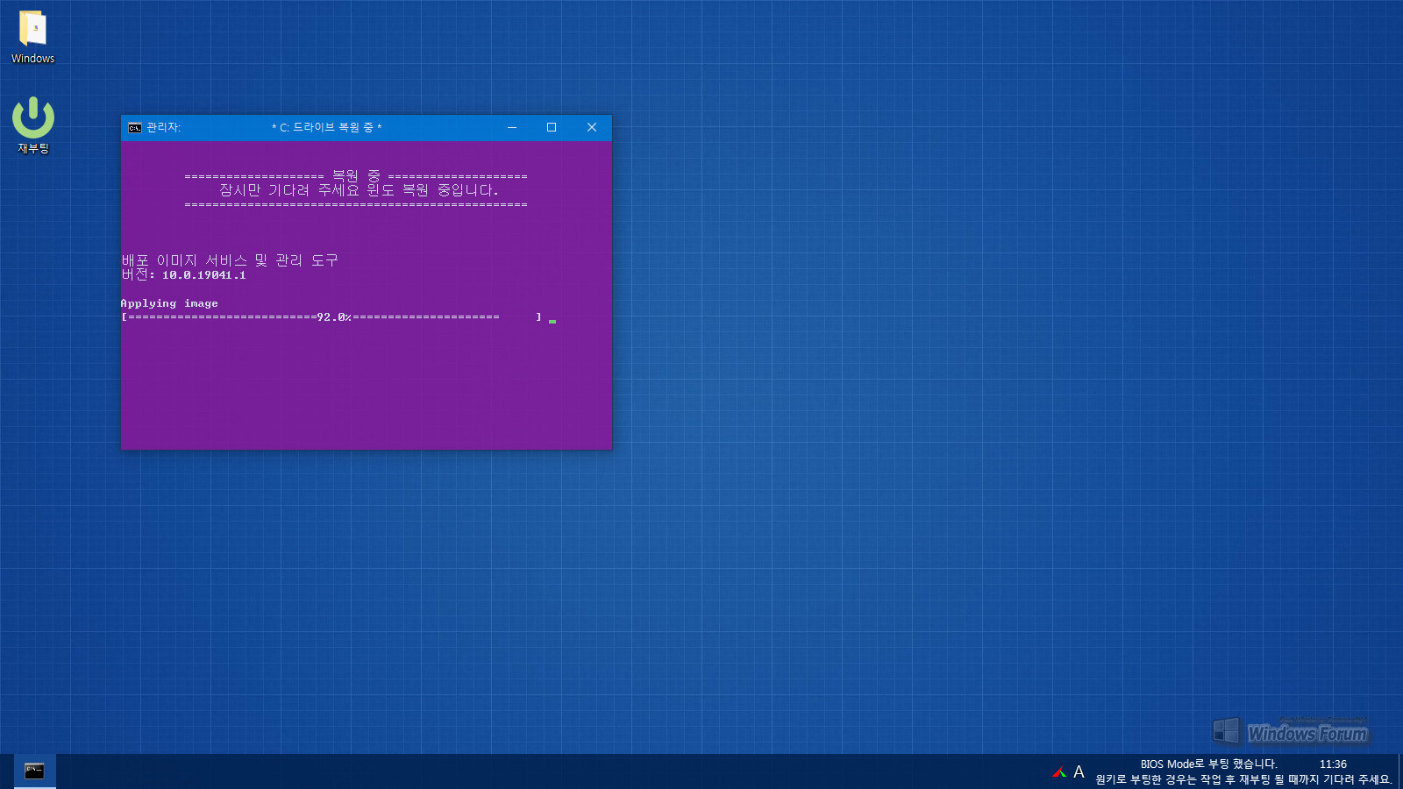Click the red-green tray icon beside letter A
This screenshot has height=789, width=1403.
click(x=1059, y=772)
